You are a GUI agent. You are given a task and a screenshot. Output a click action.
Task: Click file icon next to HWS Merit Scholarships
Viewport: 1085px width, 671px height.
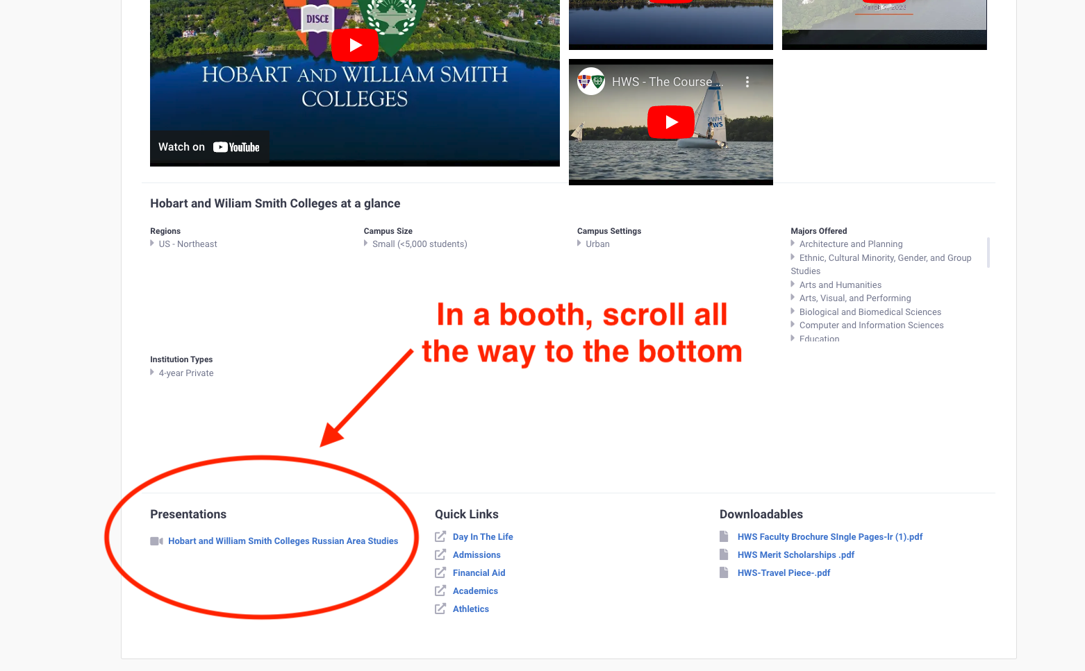coord(724,554)
